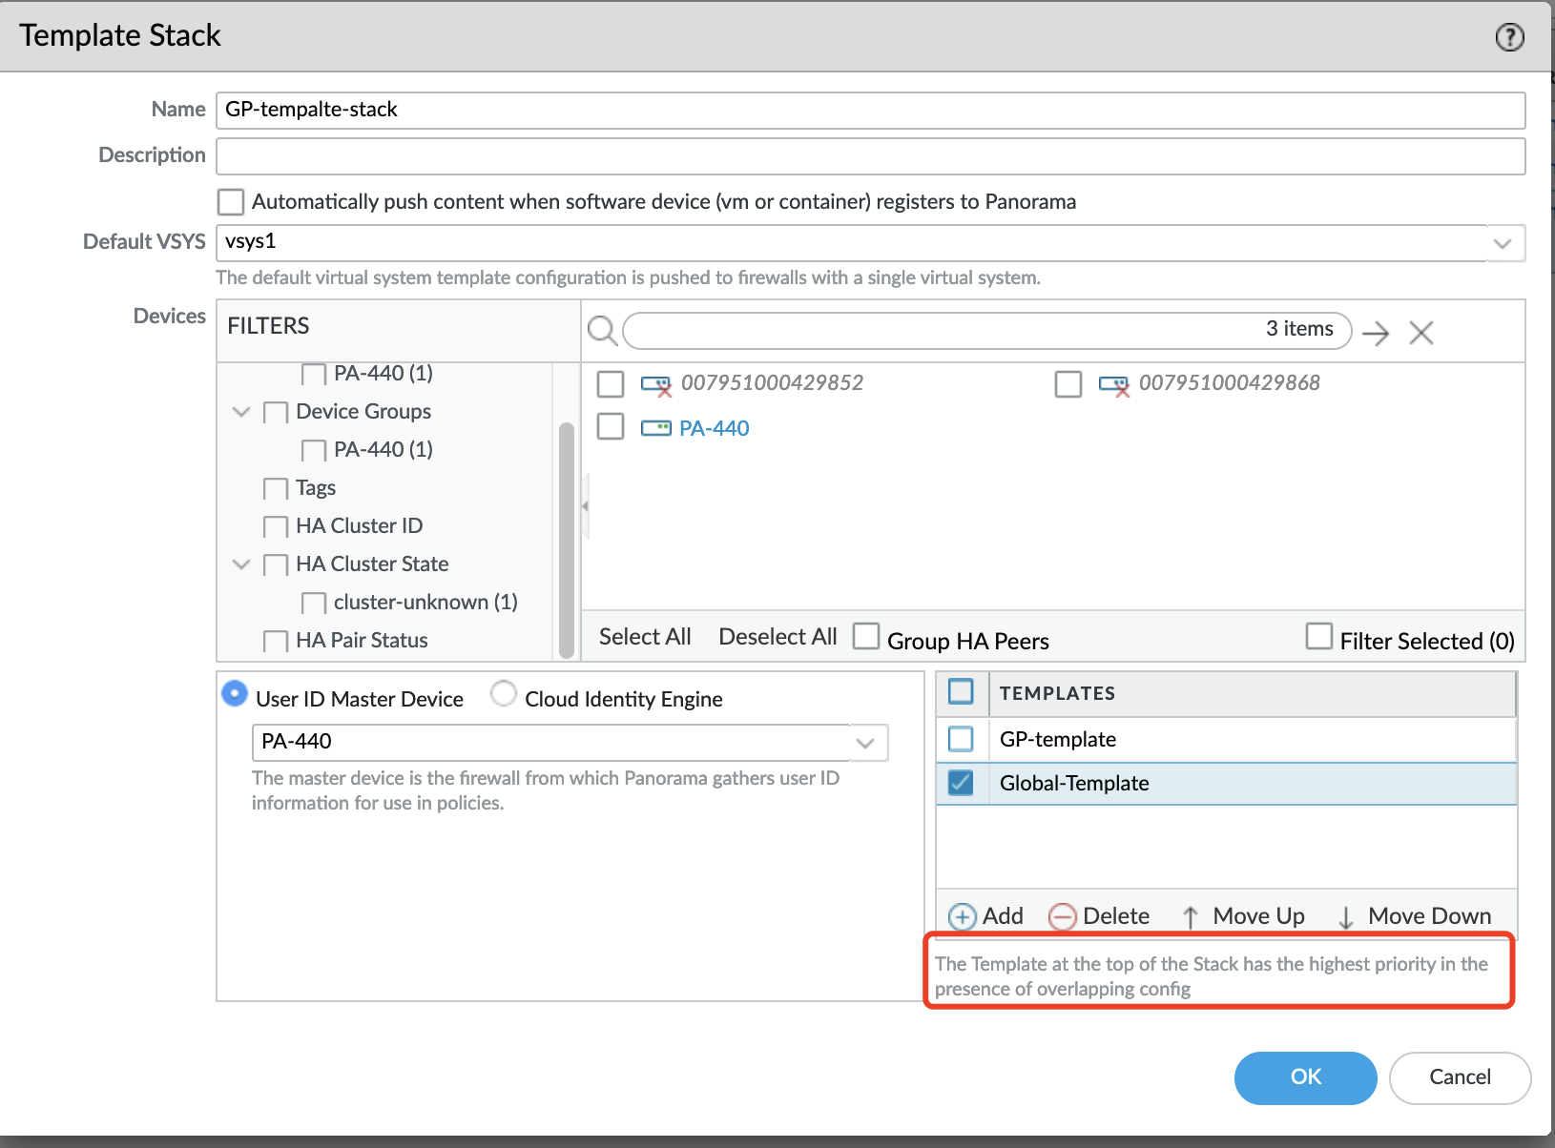Check the PA-440 device checkbox
Viewport: 1555px width, 1148px height.
611,426
